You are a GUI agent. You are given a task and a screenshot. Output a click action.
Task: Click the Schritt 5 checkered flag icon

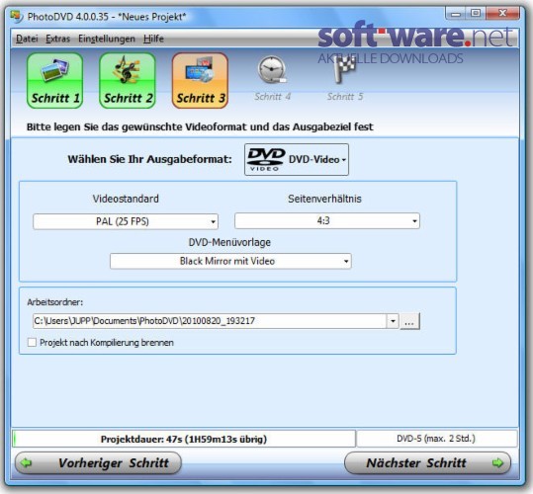pos(344,69)
